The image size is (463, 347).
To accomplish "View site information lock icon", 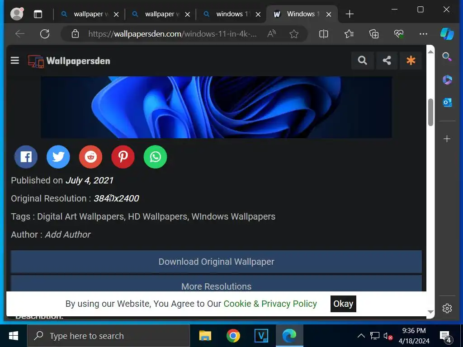I will tap(76, 34).
